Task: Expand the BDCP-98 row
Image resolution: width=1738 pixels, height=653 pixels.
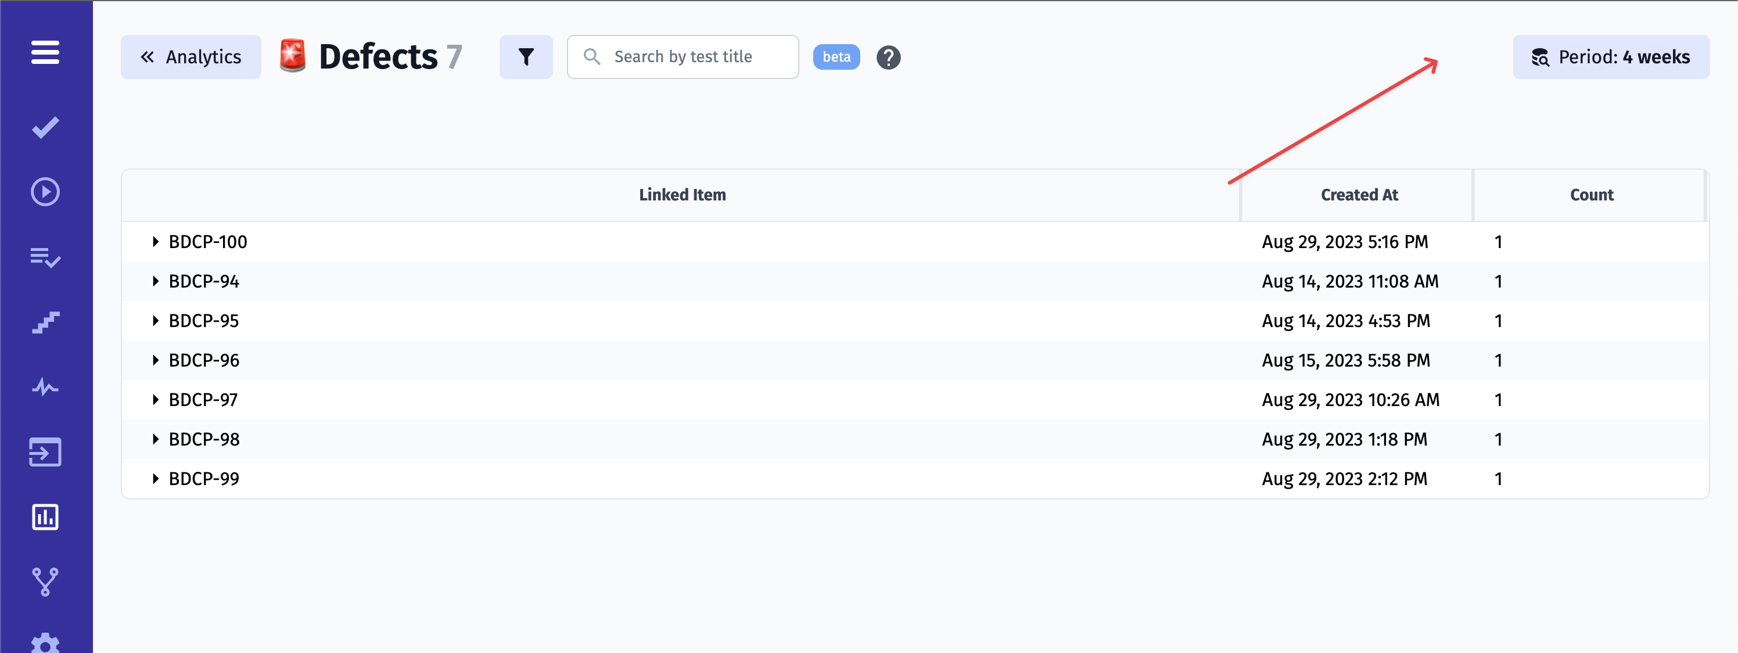Action: click(155, 439)
